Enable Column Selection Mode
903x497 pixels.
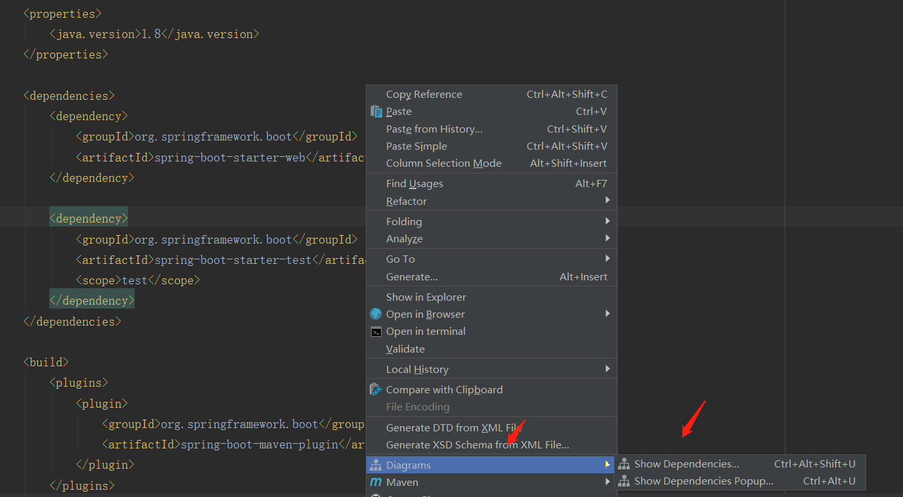491,163
